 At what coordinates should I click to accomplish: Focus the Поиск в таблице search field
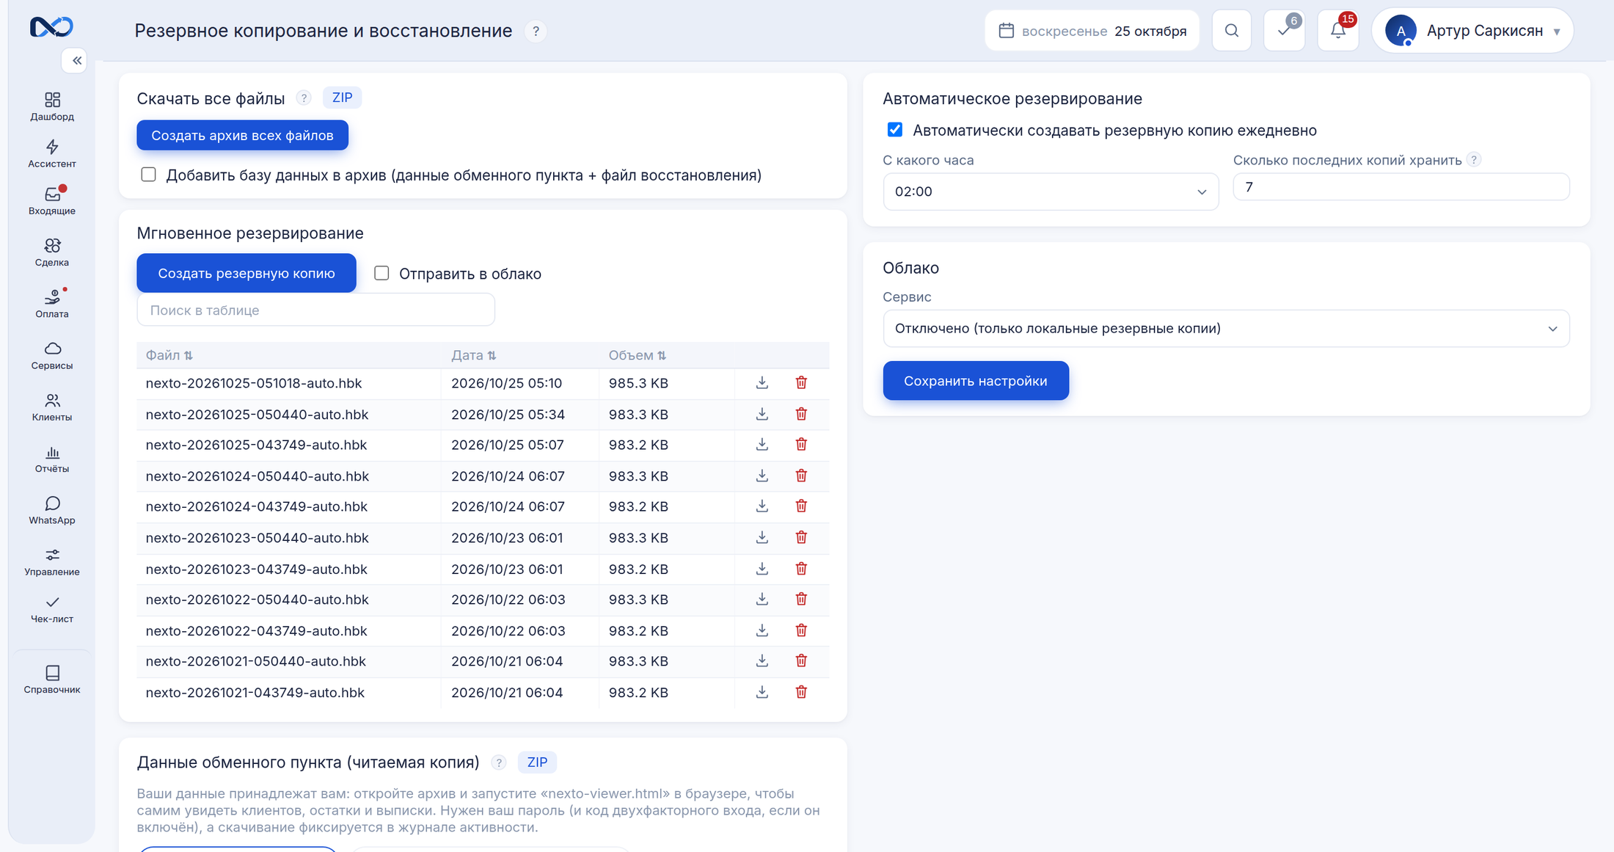pyautogui.click(x=315, y=310)
